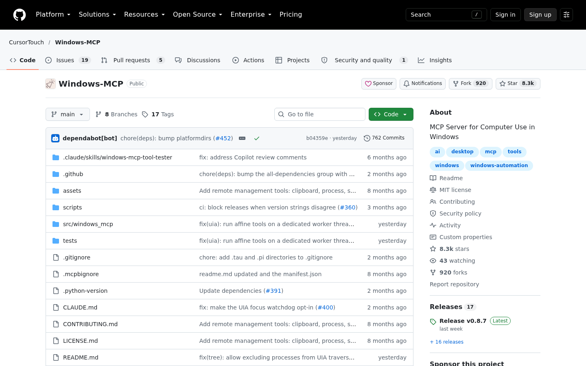Open the Windows-MCP repository avatar image

(x=50, y=84)
